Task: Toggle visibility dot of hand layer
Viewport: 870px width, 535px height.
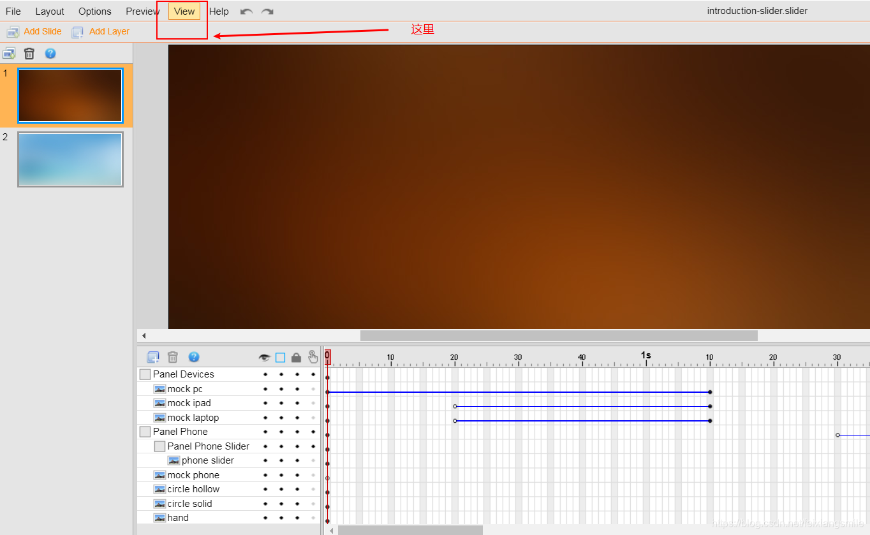Action: [x=265, y=518]
